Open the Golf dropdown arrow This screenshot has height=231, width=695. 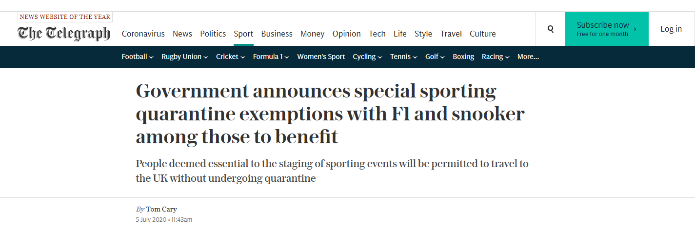(442, 57)
